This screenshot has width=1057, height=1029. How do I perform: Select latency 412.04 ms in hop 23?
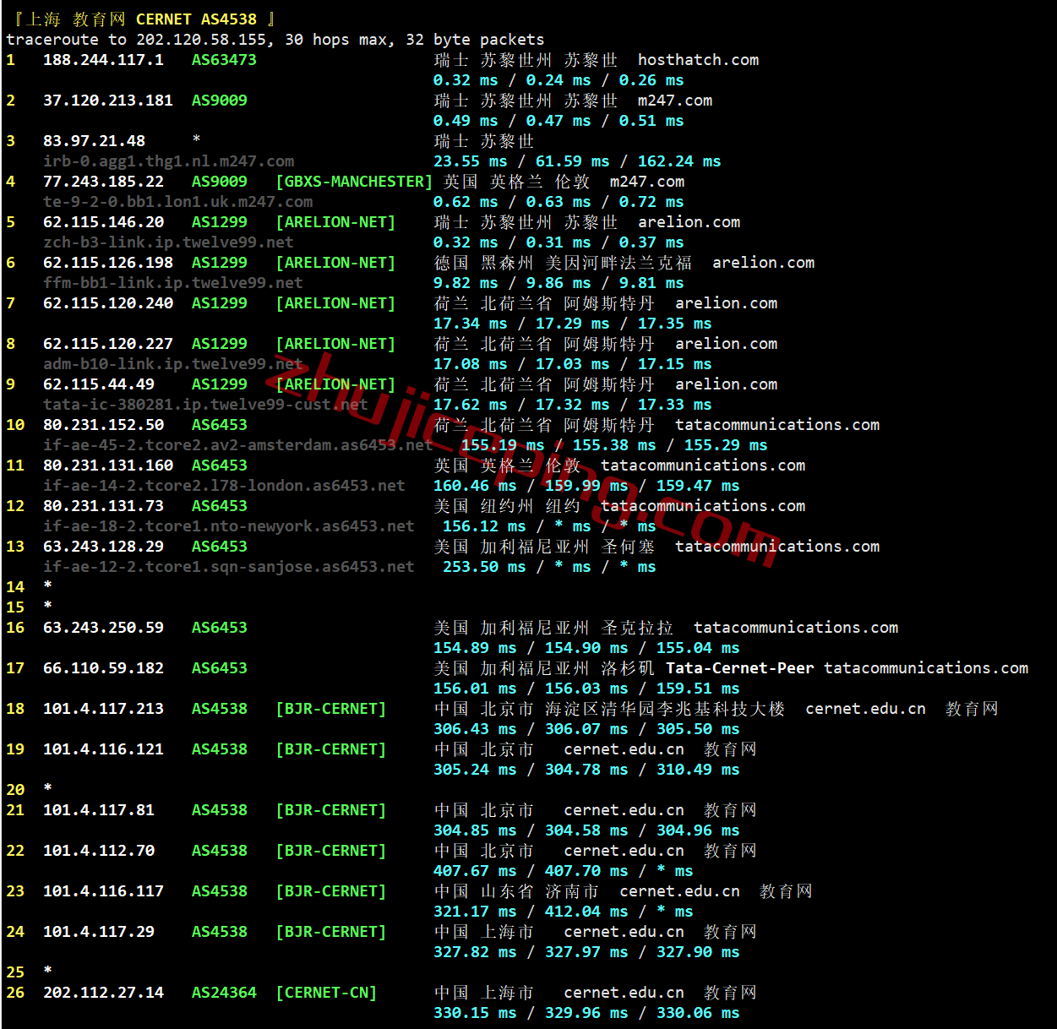[586, 912]
